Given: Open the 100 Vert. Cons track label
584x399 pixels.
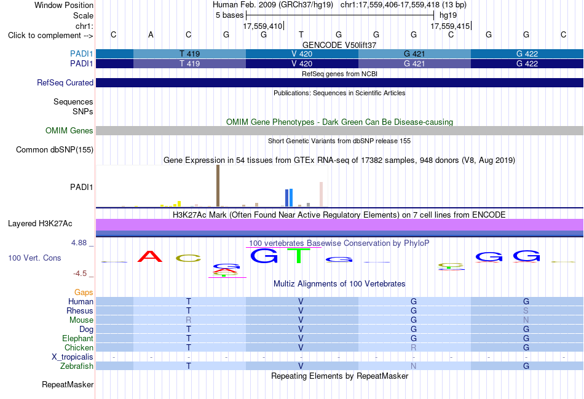Looking at the screenshot, I should coord(34,258).
